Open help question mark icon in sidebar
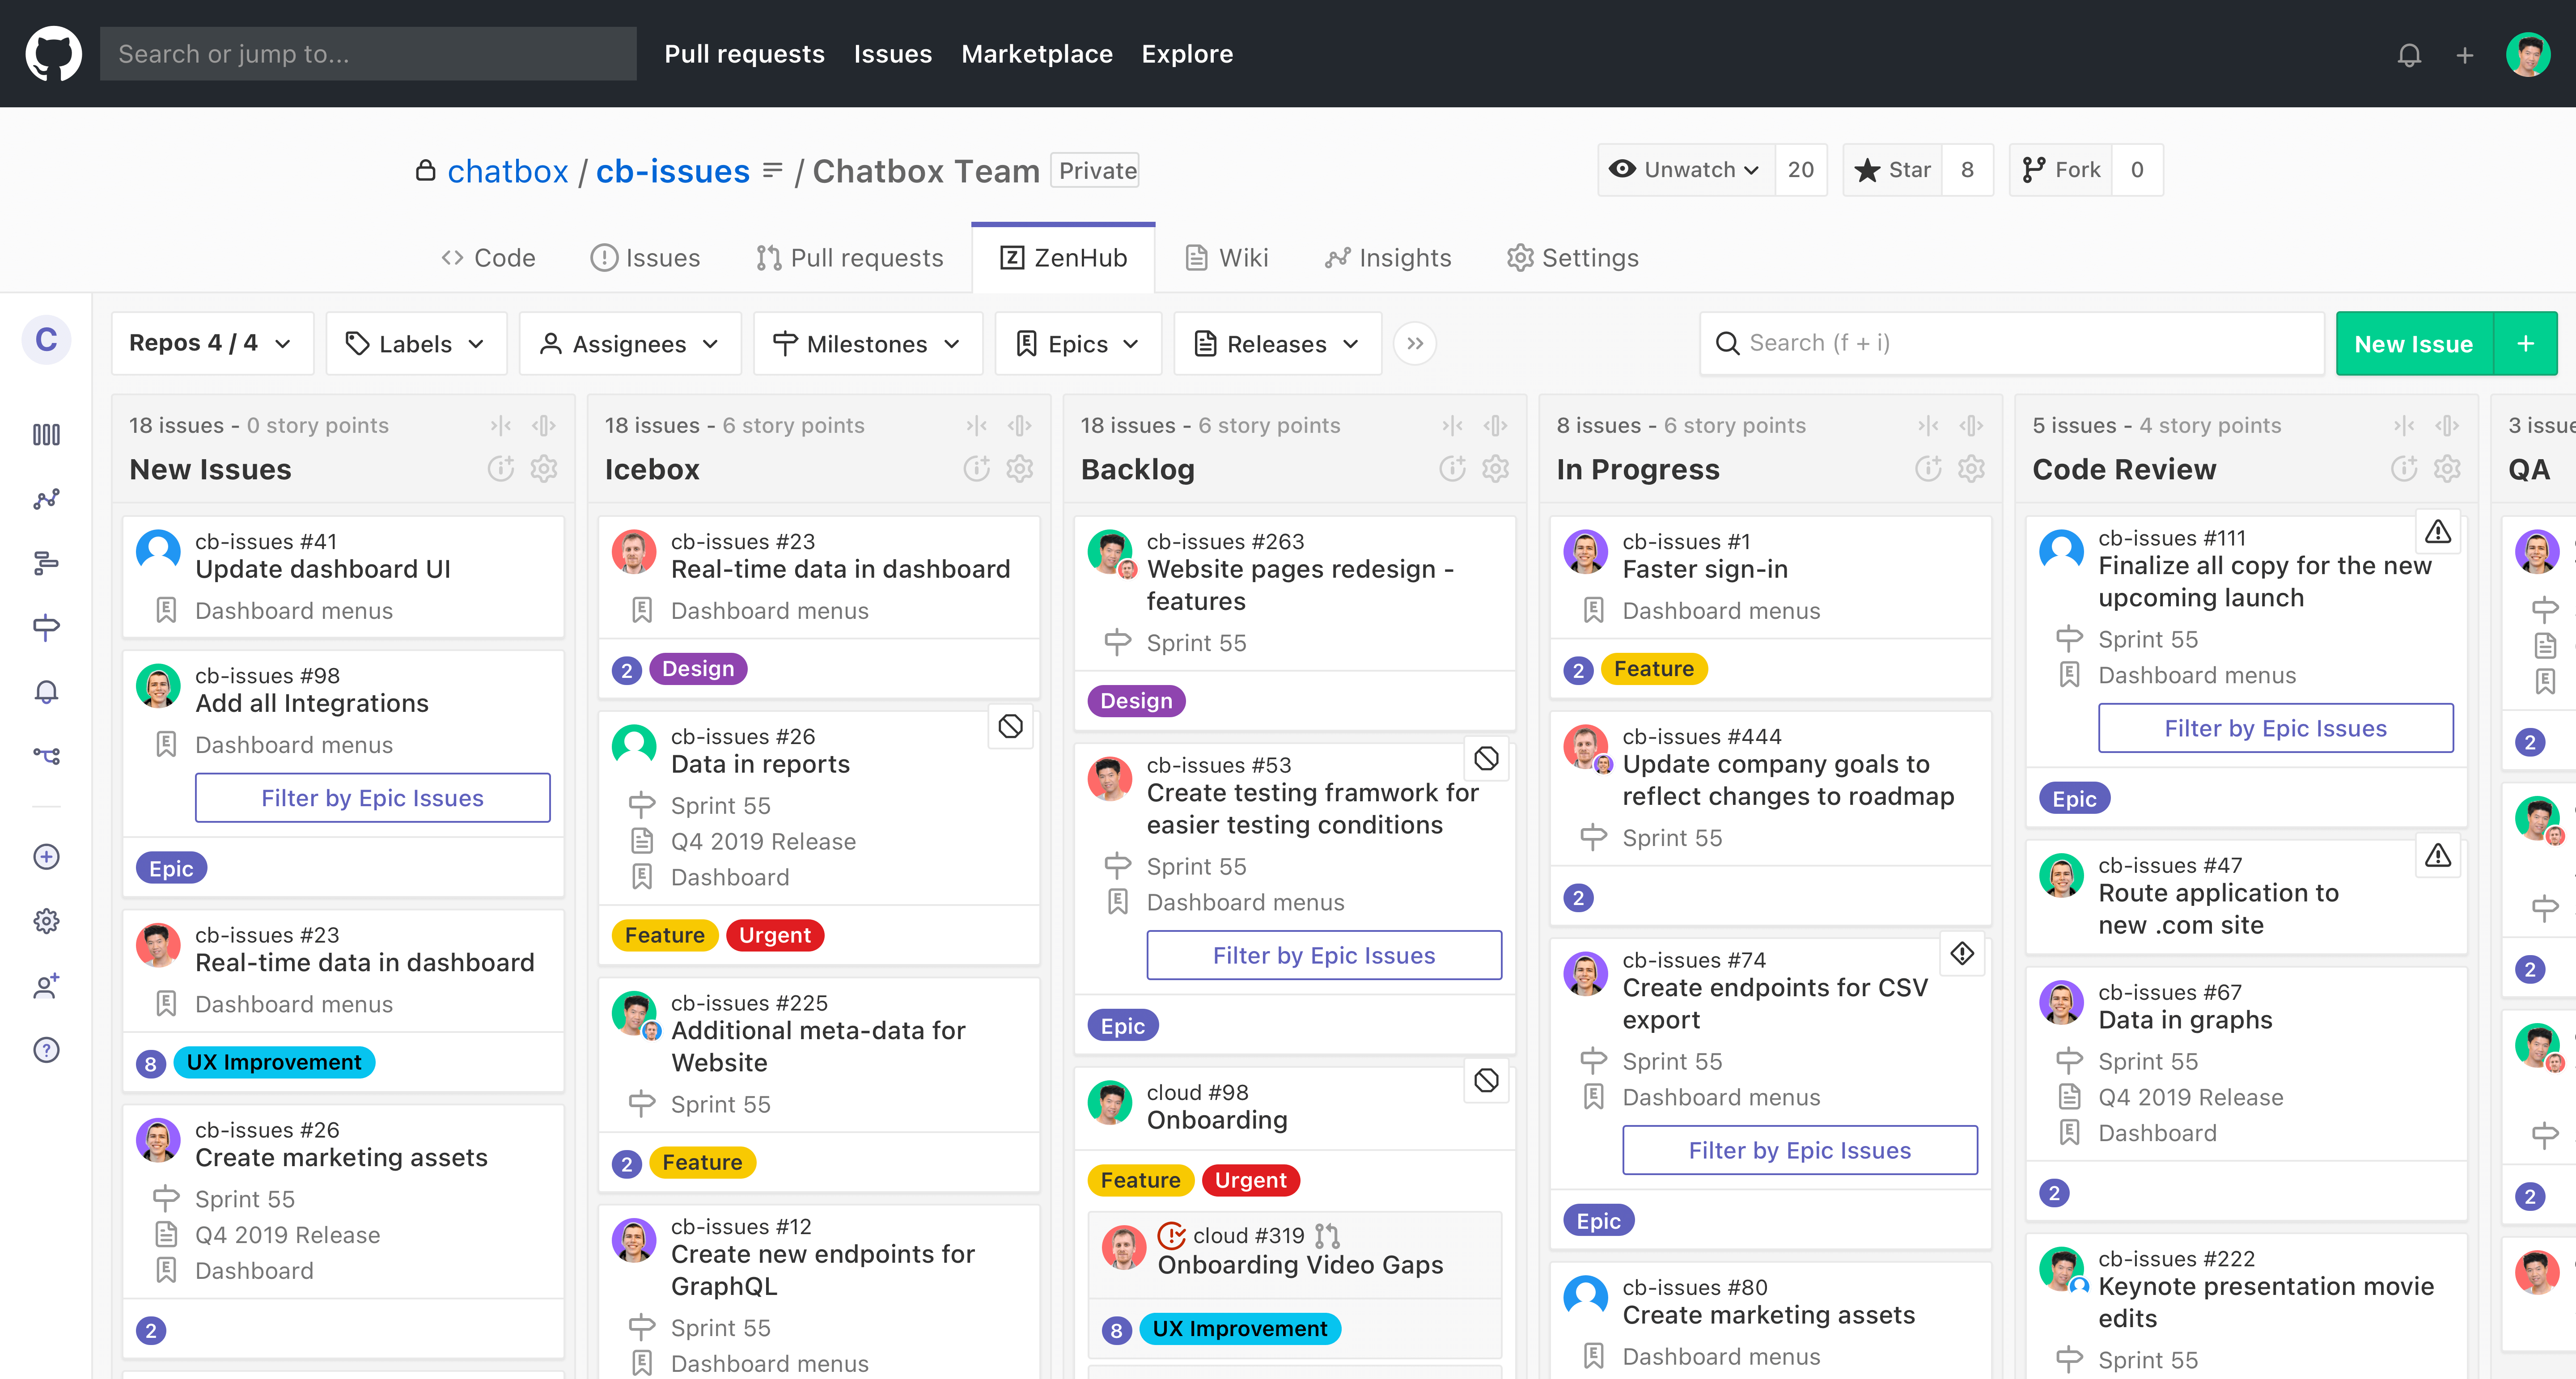Viewport: 2576px width, 1379px height. [46, 1050]
